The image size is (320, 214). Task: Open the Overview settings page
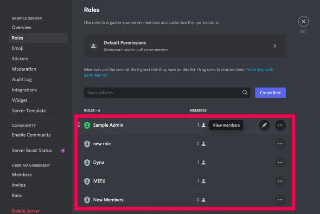pyautogui.click(x=21, y=27)
